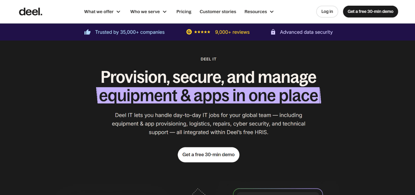Click the Advanced data security text

point(306,32)
